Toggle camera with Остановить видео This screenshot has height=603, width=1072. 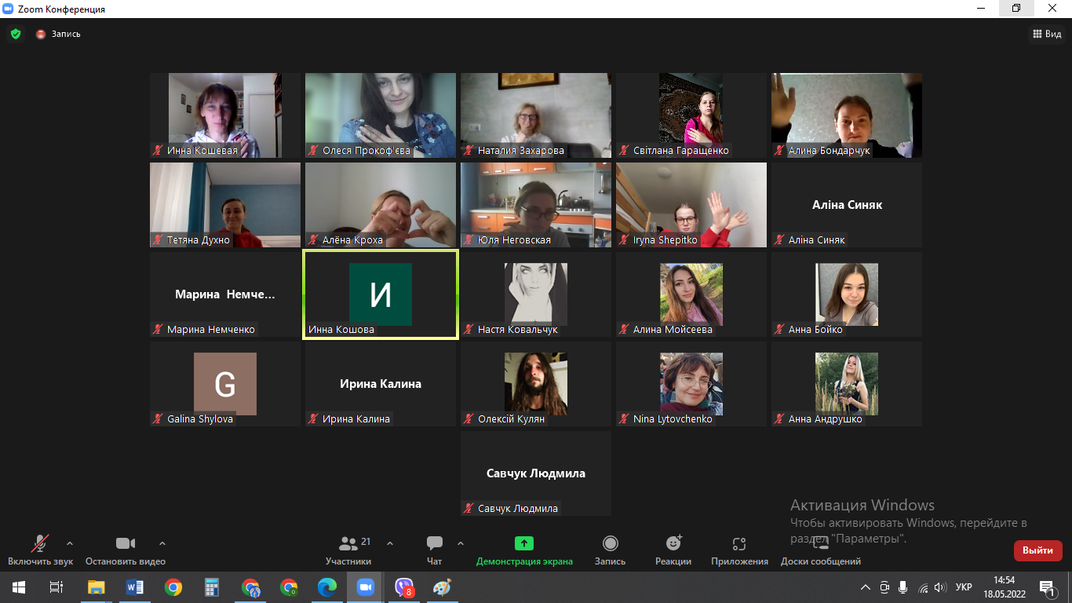[126, 550]
